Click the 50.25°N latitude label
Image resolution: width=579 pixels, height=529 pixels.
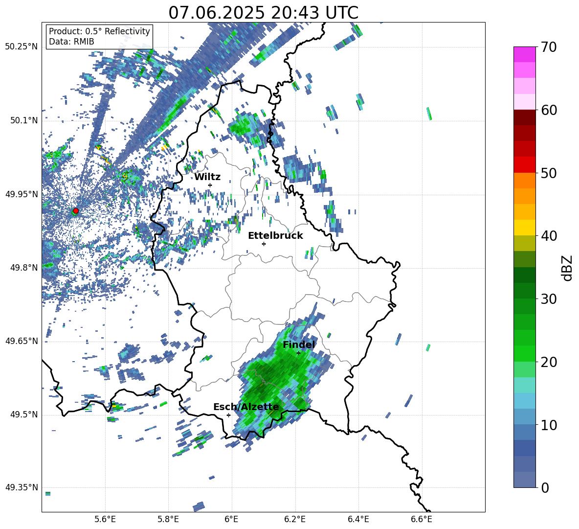pyautogui.click(x=22, y=47)
